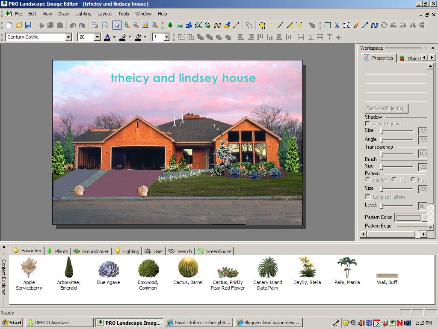Screen dimensions: 438x329
Task: Open the font size 20 dropdown
Action: pos(98,37)
